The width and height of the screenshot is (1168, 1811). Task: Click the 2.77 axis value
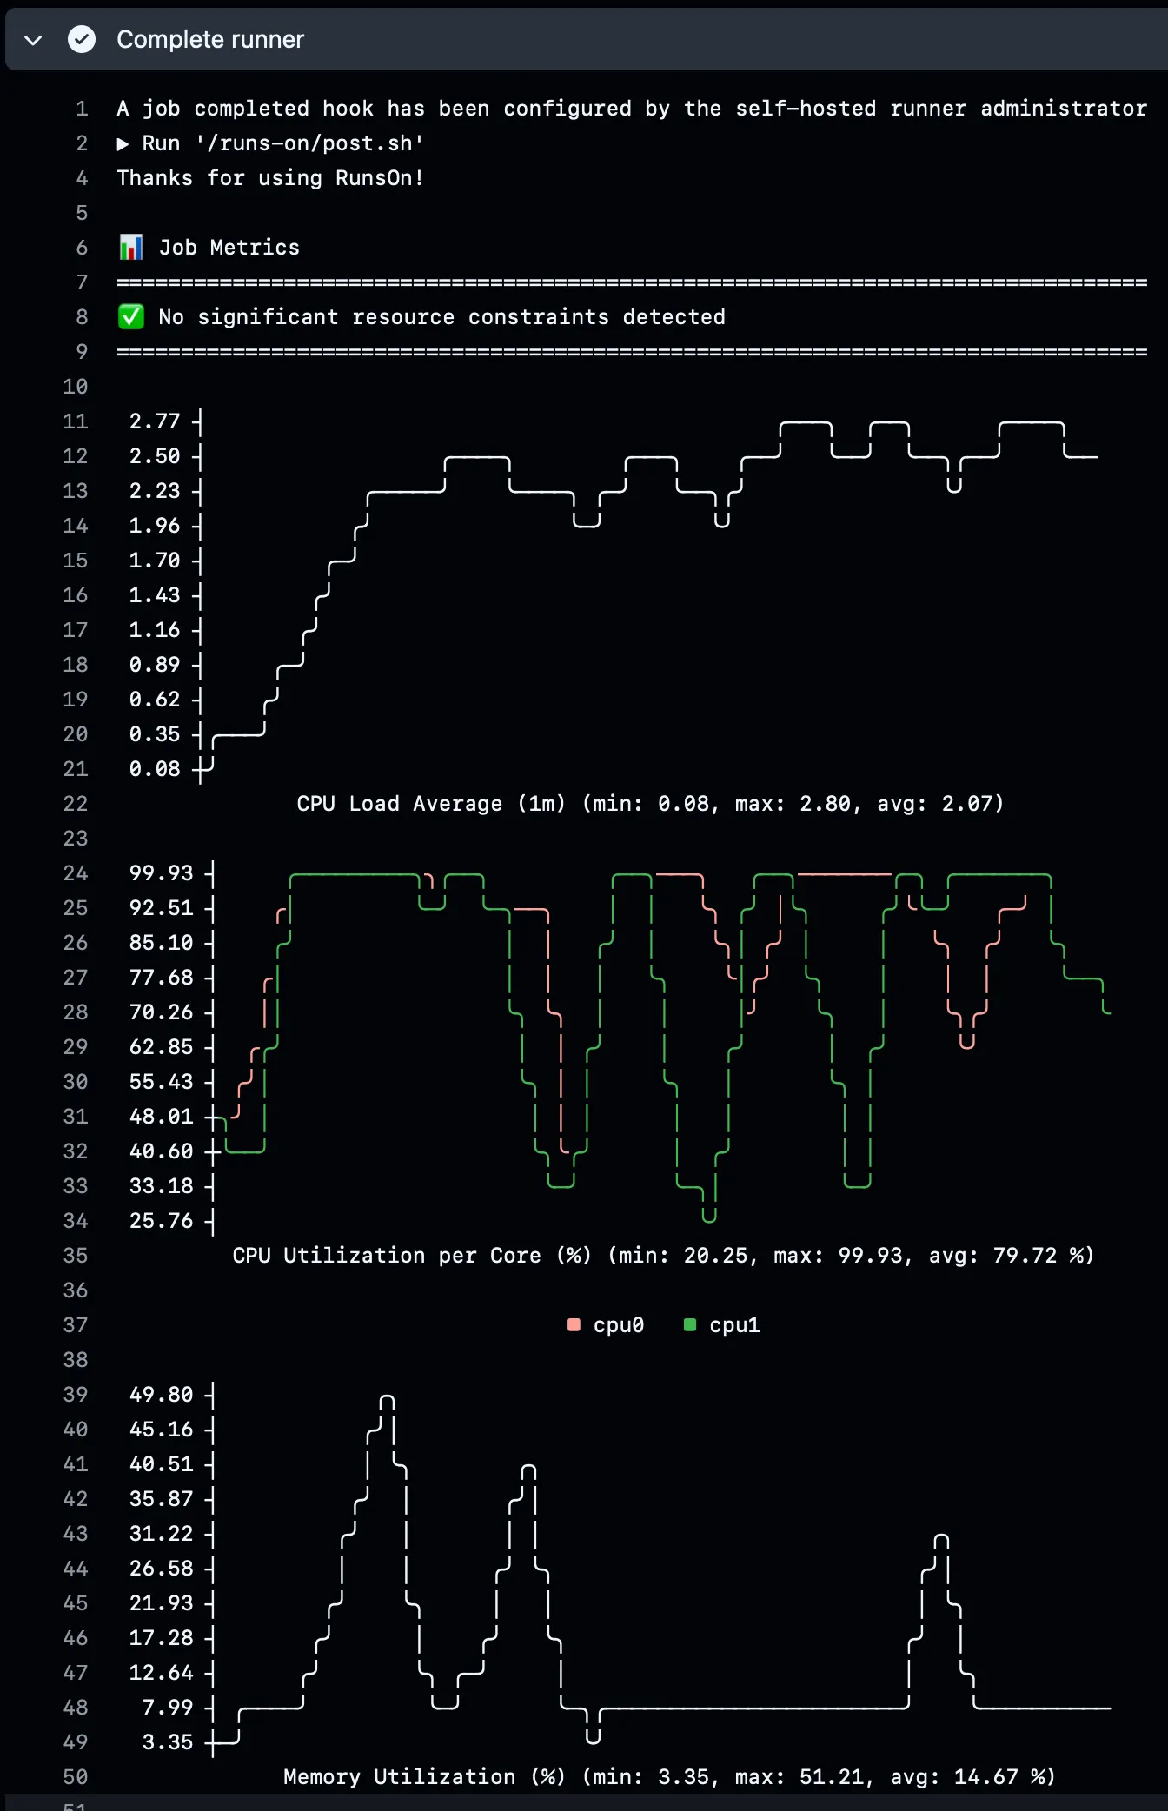(x=155, y=421)
